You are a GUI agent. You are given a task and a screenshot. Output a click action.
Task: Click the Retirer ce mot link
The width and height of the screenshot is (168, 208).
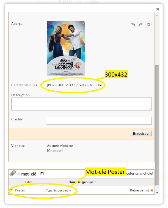click(139, 190)
